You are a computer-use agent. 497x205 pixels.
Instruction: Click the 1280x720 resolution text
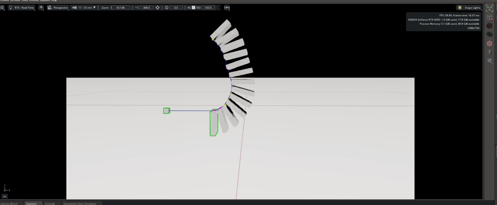click(473, 28)
